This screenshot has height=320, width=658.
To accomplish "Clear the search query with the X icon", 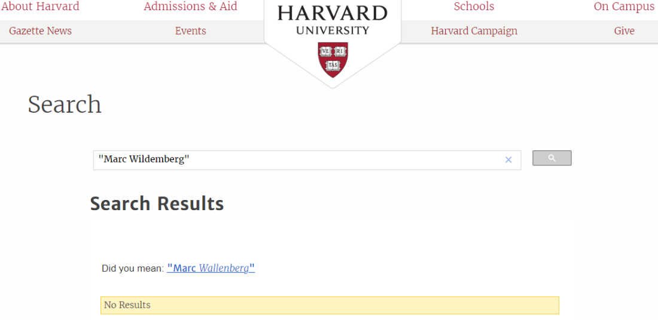I will pyautogui.click(x=508, y=159).
